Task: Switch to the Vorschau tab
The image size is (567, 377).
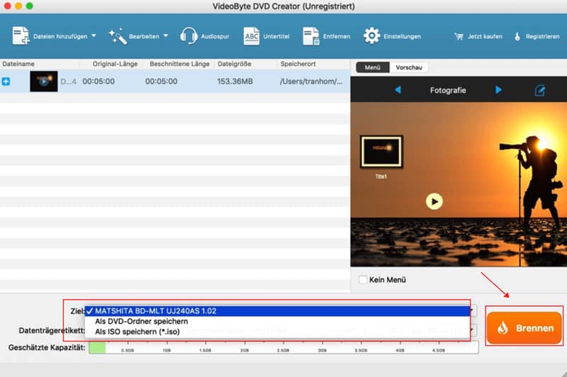Action: coord(409,67)
